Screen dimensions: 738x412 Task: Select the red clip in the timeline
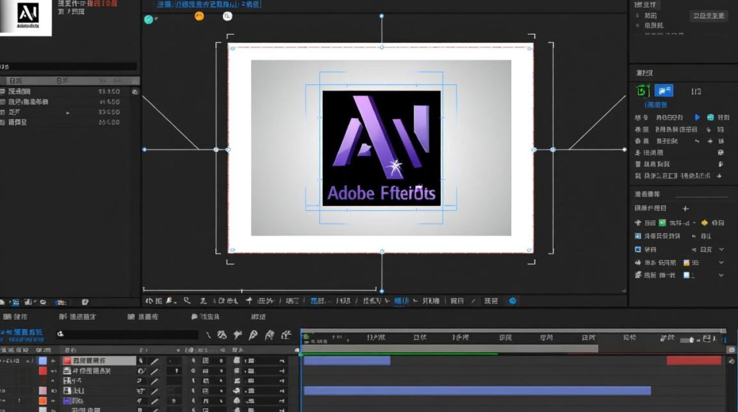pos(694,361)
